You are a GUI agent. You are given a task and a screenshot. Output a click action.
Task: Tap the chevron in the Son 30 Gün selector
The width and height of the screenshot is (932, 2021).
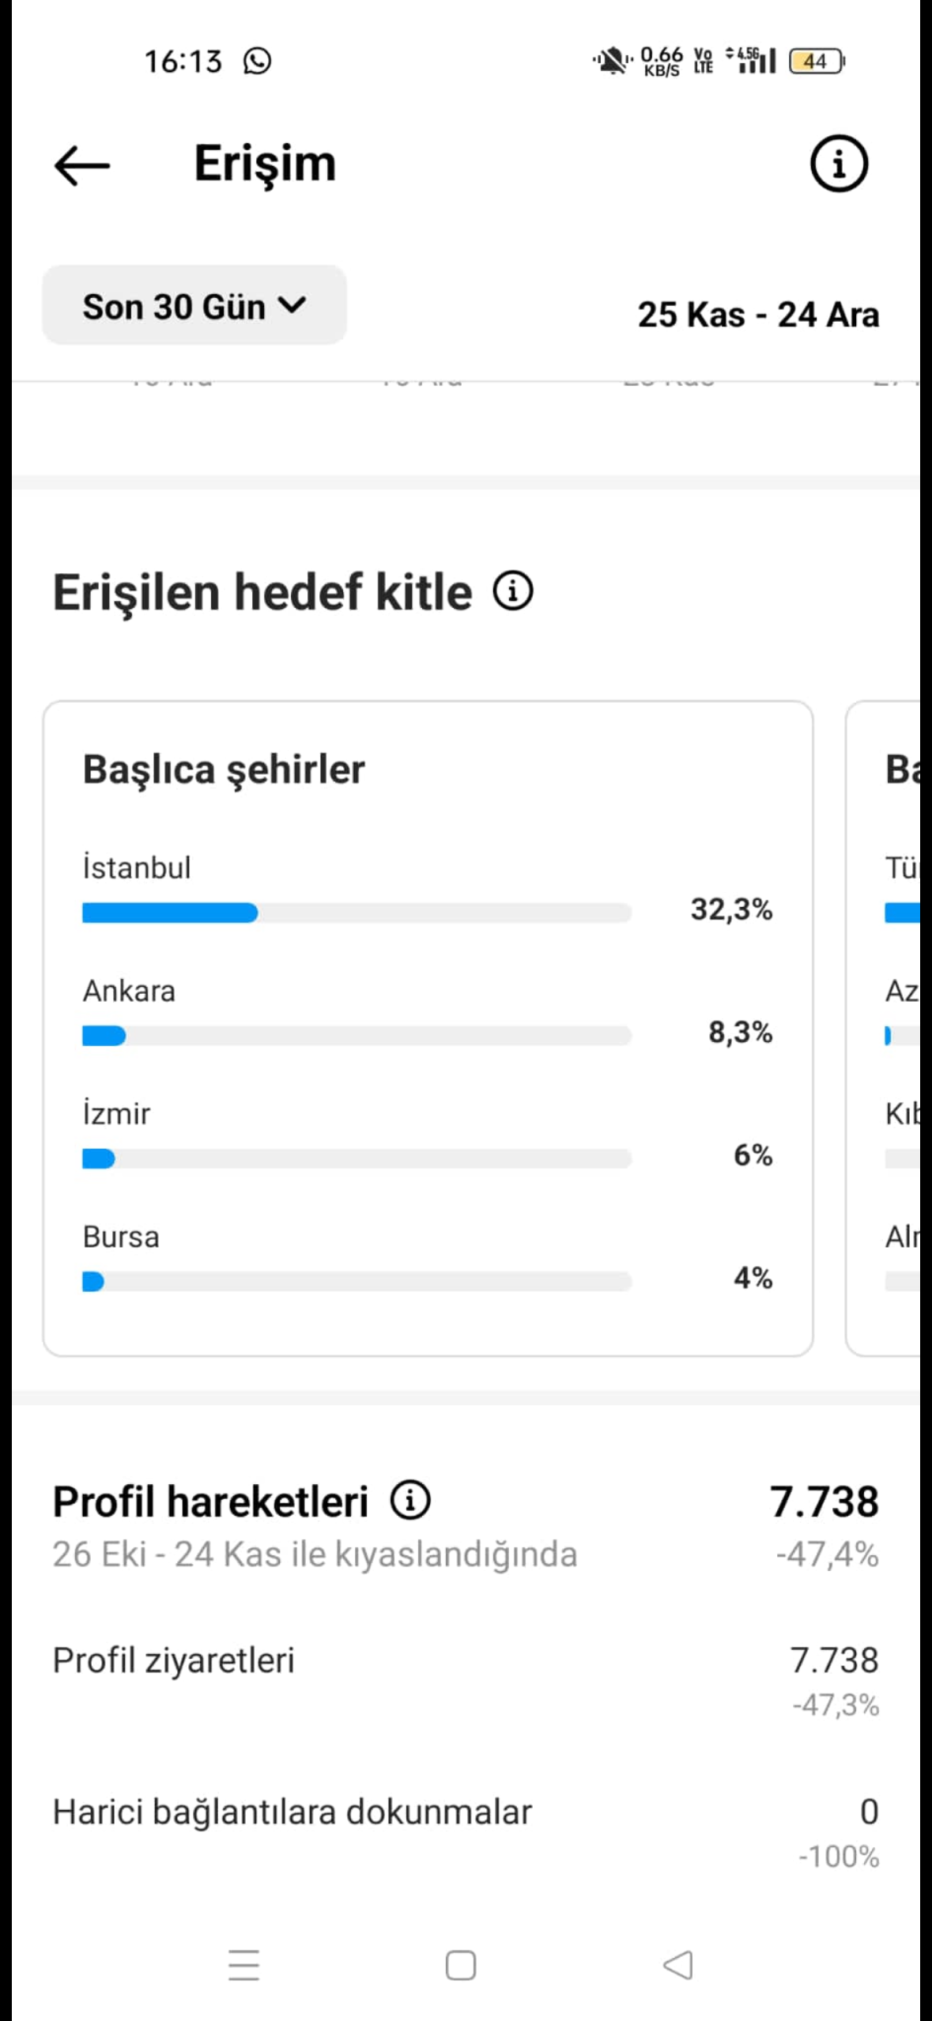[292, 305]
